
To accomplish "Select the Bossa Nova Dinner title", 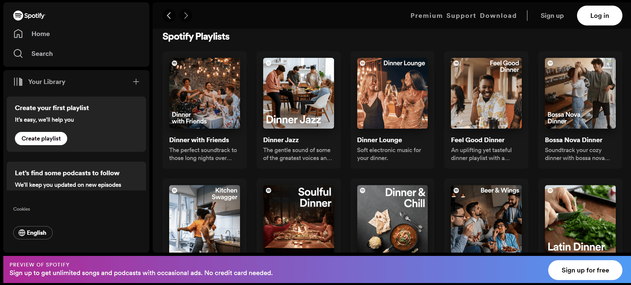I will pos(573,140).
